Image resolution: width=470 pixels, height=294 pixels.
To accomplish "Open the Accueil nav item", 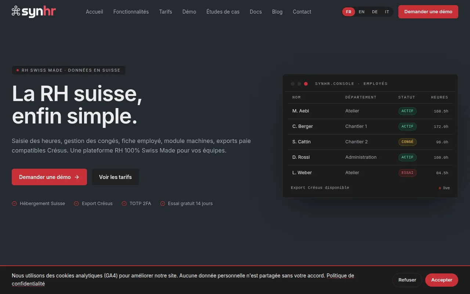I will (x=94, y=12).
